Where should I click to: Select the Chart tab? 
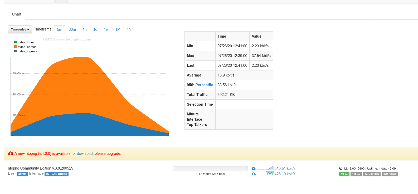coord(17,14)
